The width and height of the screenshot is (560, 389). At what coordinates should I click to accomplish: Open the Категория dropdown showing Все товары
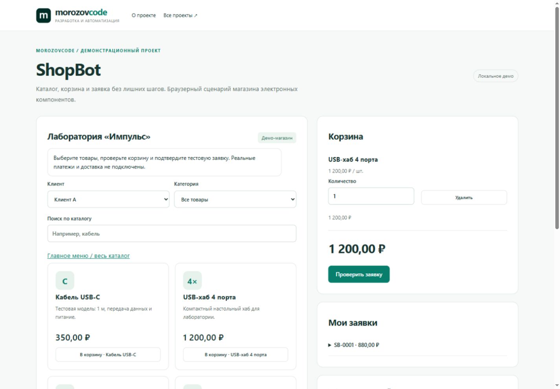click(x=235, y=199)
